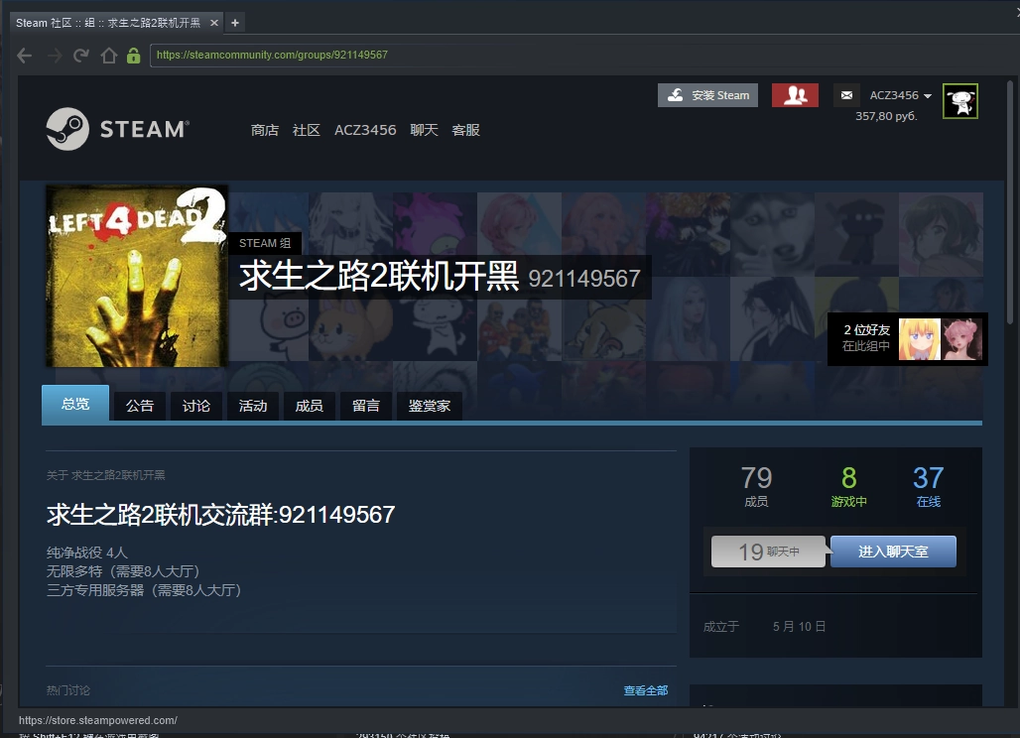Open the envelope messages icon
The image size is (1020, 738).
846,95
